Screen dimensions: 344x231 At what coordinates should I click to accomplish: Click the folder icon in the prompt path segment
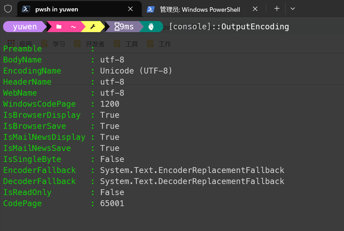59,26
